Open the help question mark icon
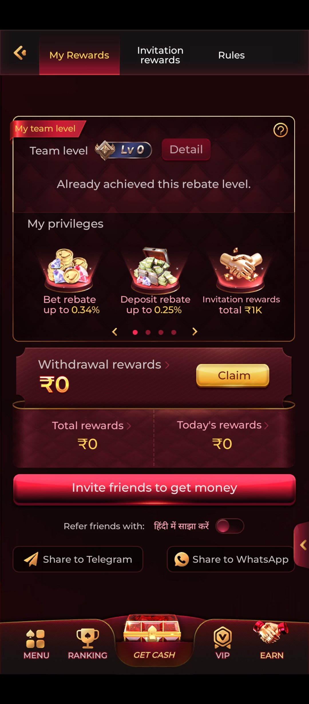 click(280, 130)
